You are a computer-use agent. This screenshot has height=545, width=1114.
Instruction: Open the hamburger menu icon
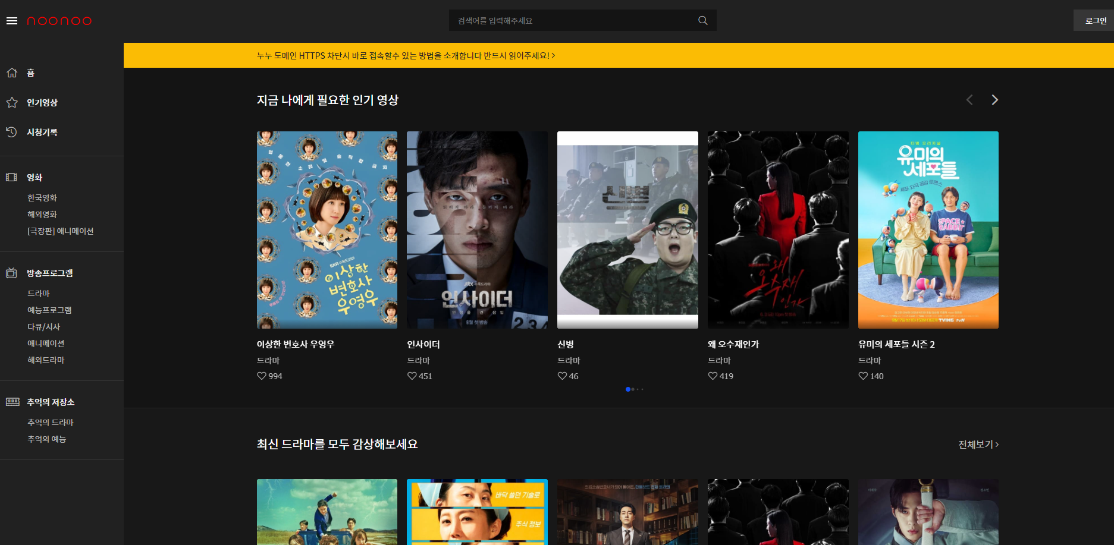pos(12,21)
